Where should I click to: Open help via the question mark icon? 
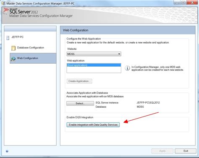coord(7,151)
